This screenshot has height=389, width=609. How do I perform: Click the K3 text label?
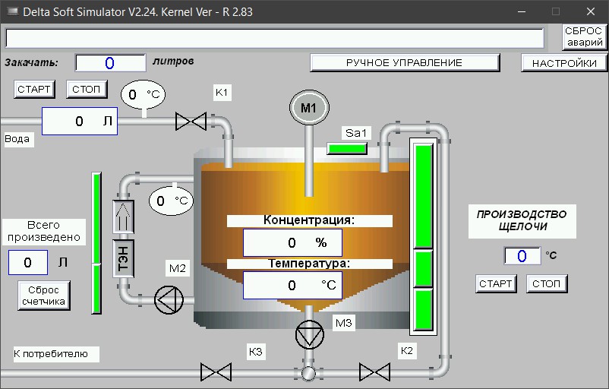point(256,352)
